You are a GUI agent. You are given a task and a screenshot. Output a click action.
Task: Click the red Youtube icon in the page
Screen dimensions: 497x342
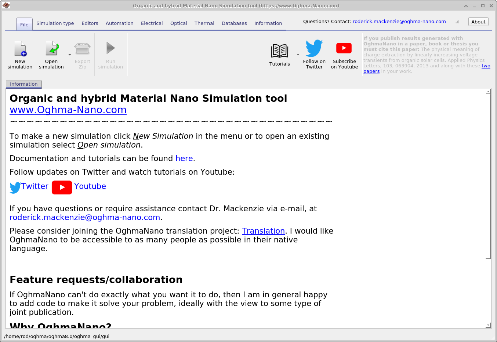point(62,187)
